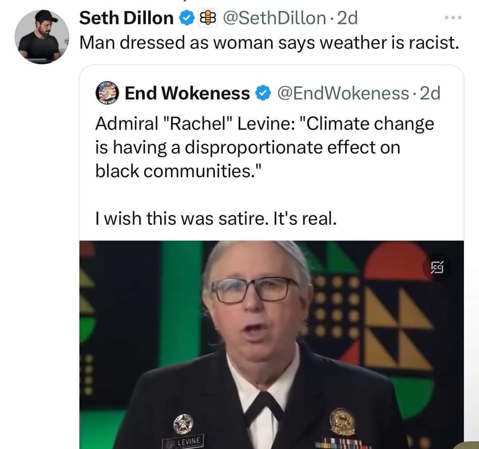The image size is (479, 449).
Task: Click the 2d timestamp on the quoted post
Action: click(x=430, y=93)
